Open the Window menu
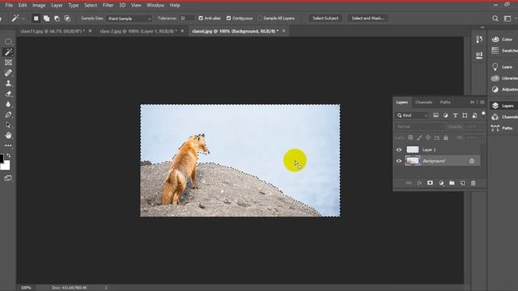 (155, 6)
